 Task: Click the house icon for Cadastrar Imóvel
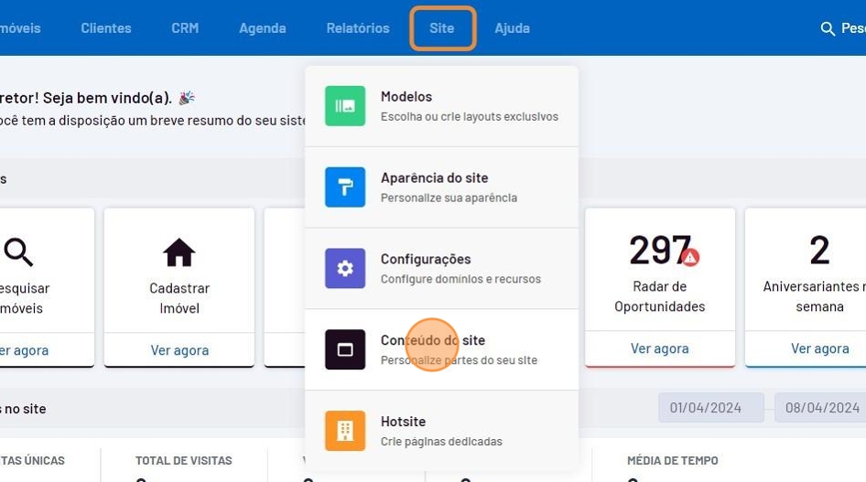point(179,252)
